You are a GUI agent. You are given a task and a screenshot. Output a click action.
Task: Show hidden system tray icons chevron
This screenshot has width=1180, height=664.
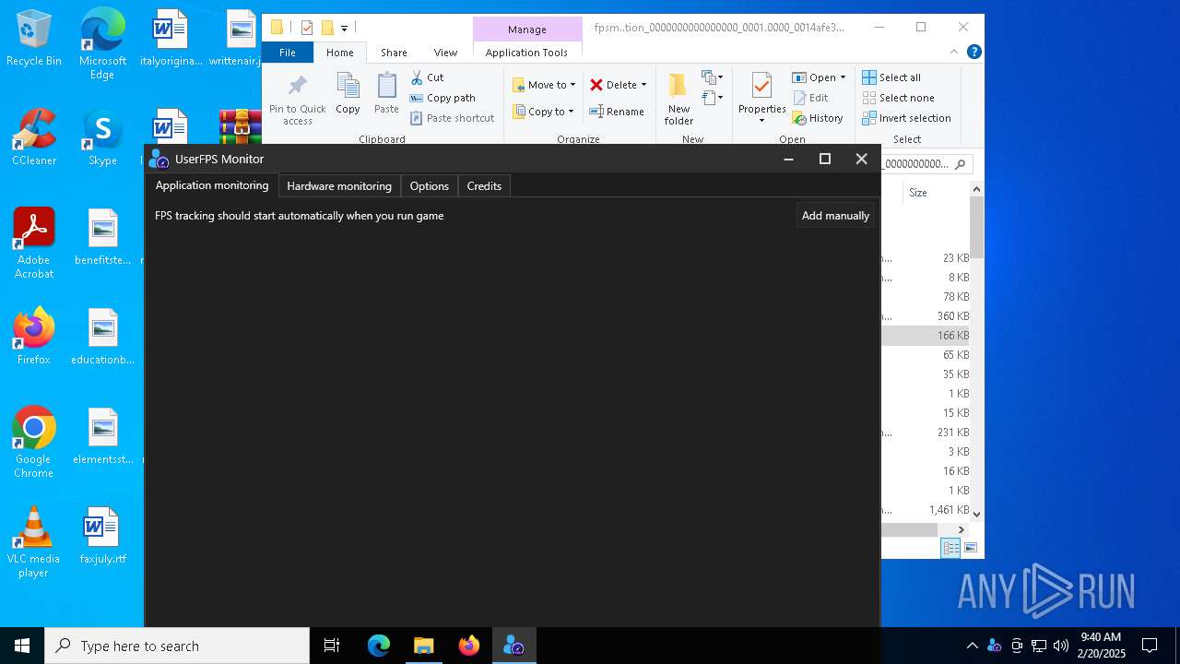point(972,646)
